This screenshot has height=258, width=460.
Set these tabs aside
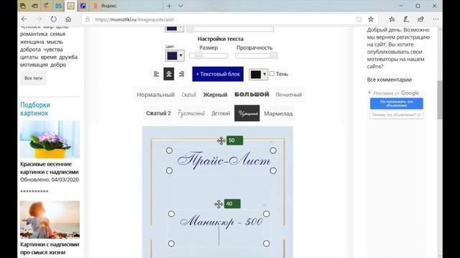tap(34, 6)
